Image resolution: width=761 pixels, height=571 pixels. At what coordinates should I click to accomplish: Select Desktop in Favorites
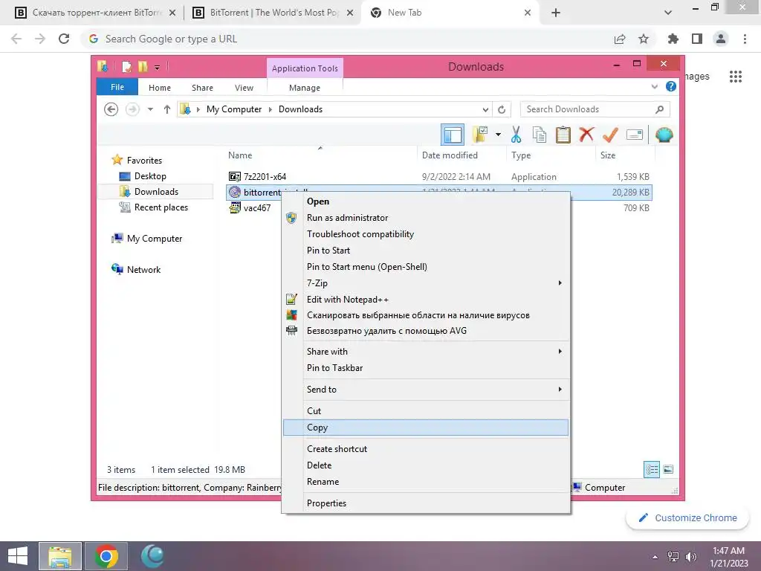tap(150, 175)
